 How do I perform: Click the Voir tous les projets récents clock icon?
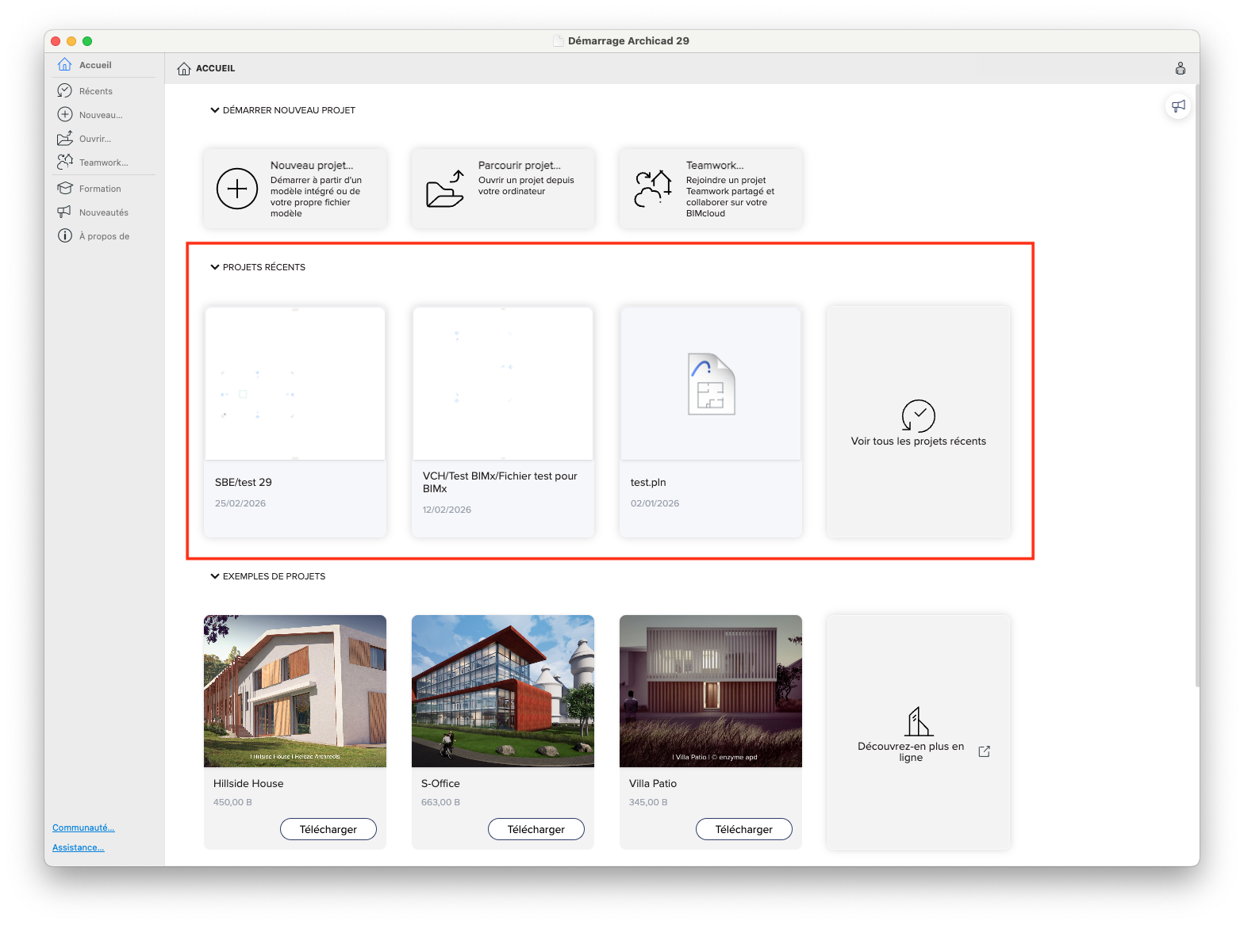(x=919, y=415)
